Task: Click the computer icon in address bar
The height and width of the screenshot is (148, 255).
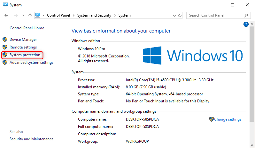Action: [x=38, y=15]
